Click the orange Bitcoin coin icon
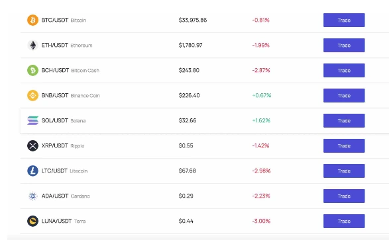This screenshot has height=240, width=389. pos(32,20)
